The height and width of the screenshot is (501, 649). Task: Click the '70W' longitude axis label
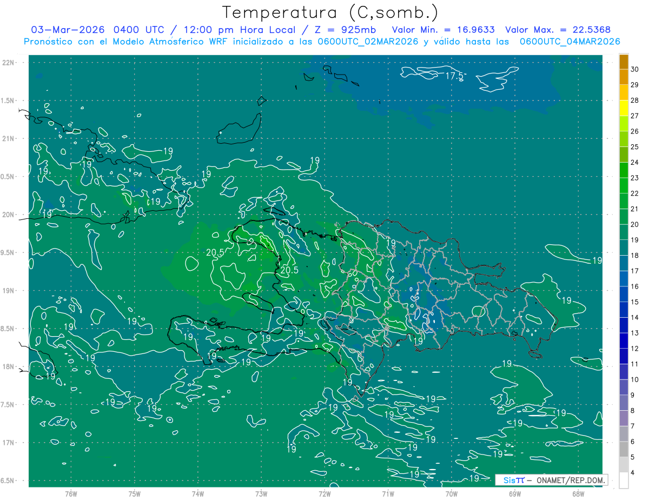[x=451, y=494]
